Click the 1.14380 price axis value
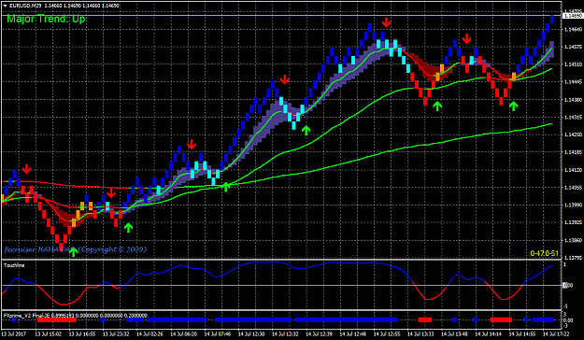The image size is (584, 340). 574,99
